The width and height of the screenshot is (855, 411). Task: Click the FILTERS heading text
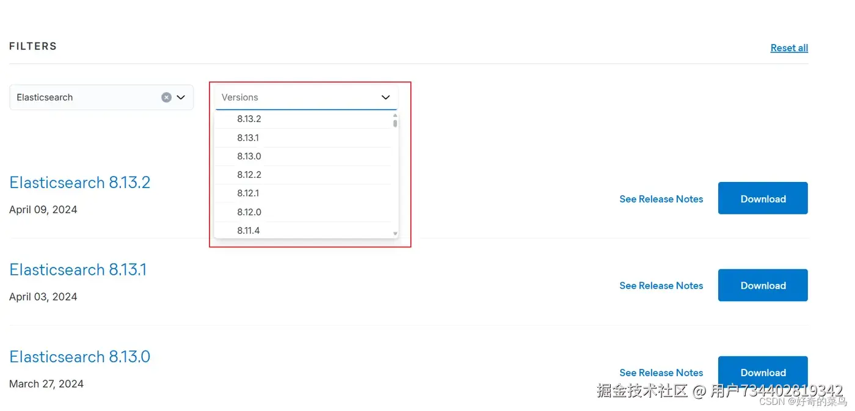pyautogui.click(x=33, y=46)
